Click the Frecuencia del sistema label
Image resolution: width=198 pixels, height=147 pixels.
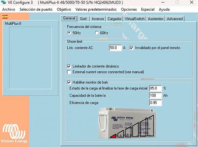point(84,27)
